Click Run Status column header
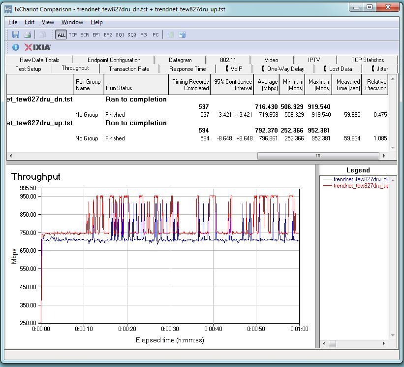This screenshot has height=367, width=404. tap(136, 85)
